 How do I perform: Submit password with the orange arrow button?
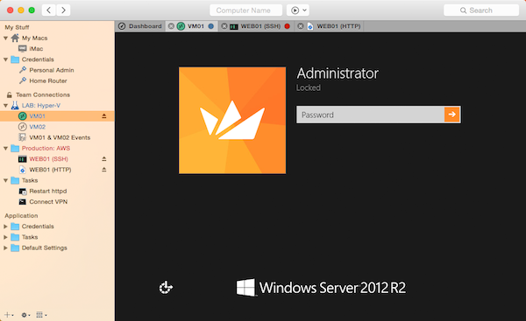451,115
